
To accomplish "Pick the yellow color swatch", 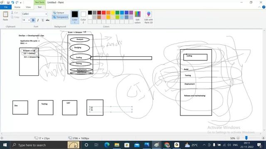I will 113,12.
